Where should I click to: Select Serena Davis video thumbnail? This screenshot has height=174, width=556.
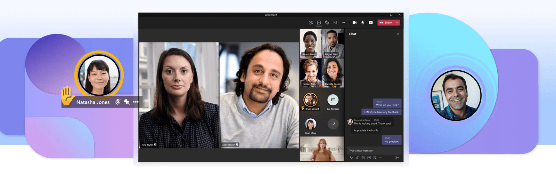(x=310, y=43)
